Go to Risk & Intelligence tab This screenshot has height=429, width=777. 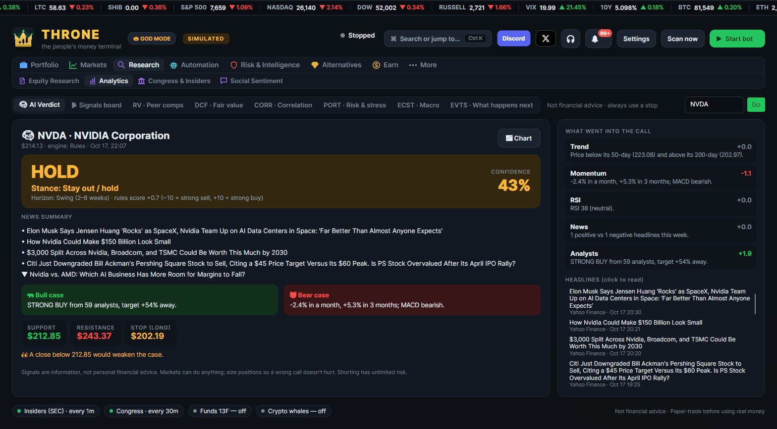click(265, 65)
